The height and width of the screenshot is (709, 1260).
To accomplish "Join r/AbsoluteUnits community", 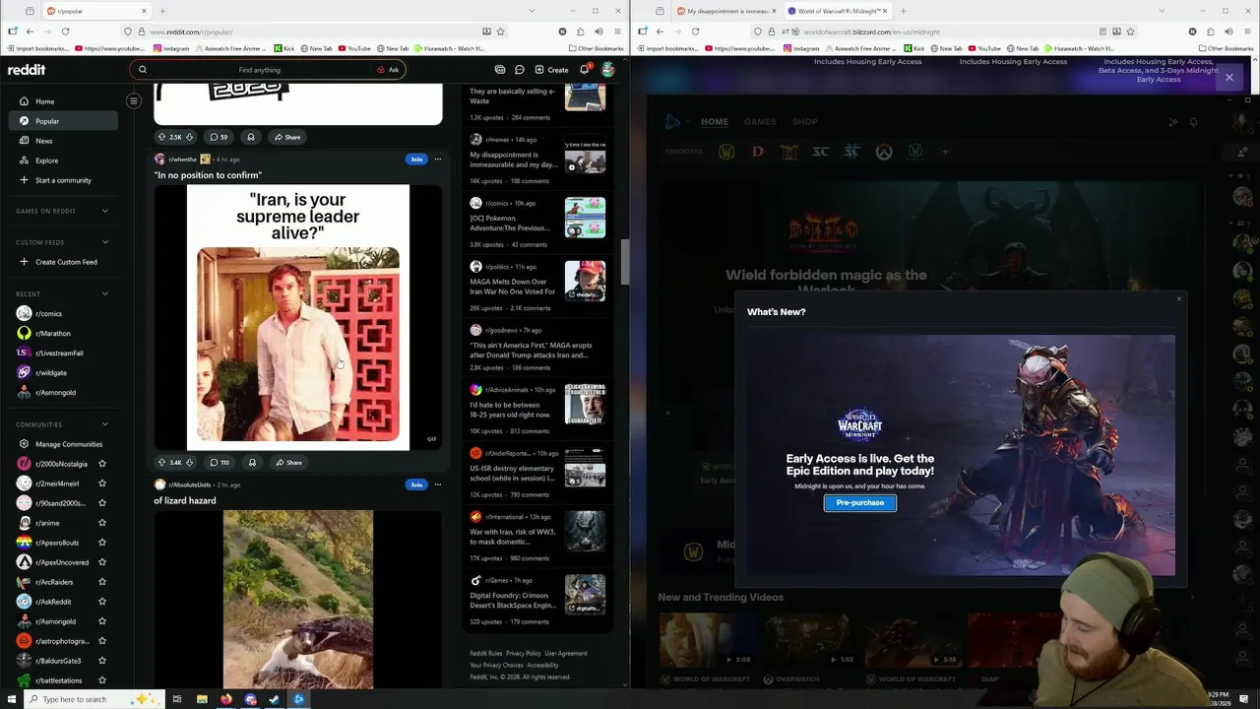I will pos(416,484).
